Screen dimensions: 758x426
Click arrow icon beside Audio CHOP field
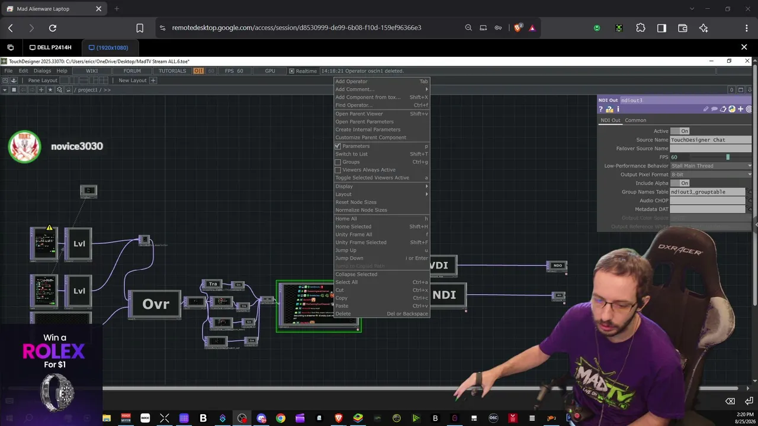[749, 201]
